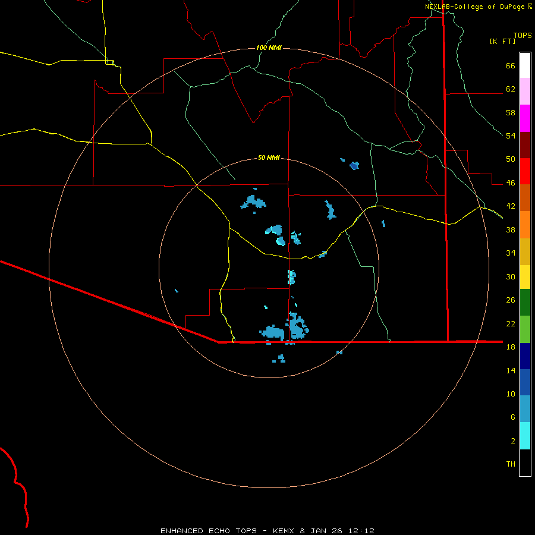Click the light green swatch between 22 and 18

click(525, 329)
